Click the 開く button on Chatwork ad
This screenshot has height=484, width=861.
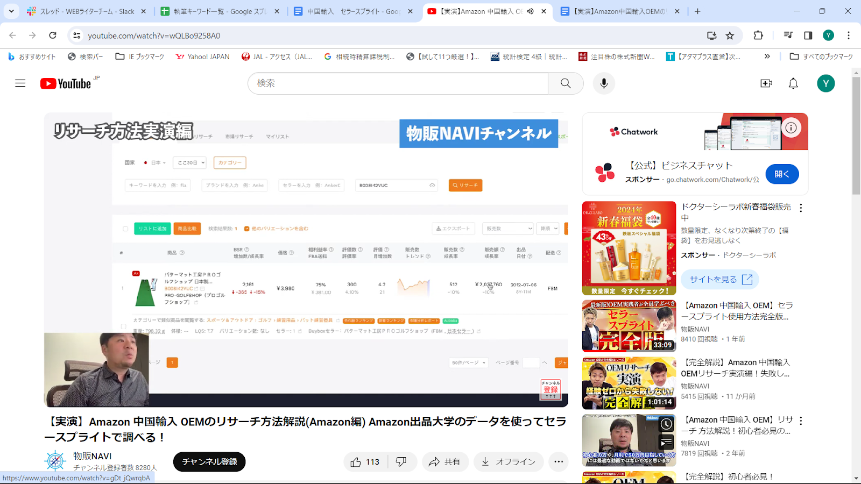pos(782,174)
